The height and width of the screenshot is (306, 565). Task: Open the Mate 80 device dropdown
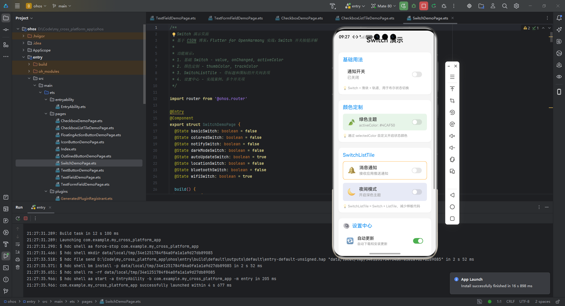click(x=384, y=6)
